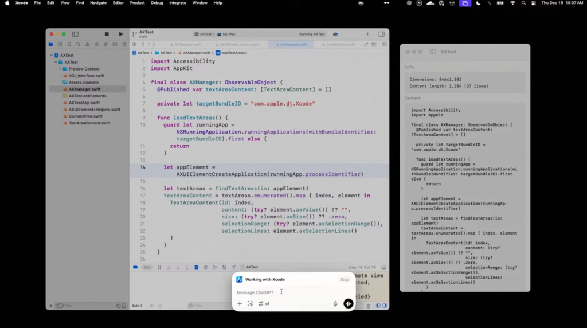Screen dimensions: 587x328
Task: Toggle sidebar in the AXTest app window
Action: point(433,52)
